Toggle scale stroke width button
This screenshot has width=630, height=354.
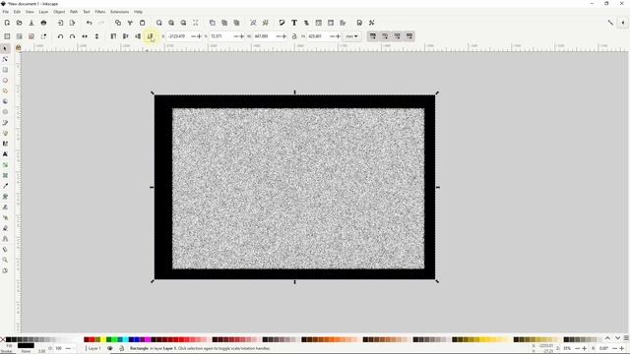point(373,36)
